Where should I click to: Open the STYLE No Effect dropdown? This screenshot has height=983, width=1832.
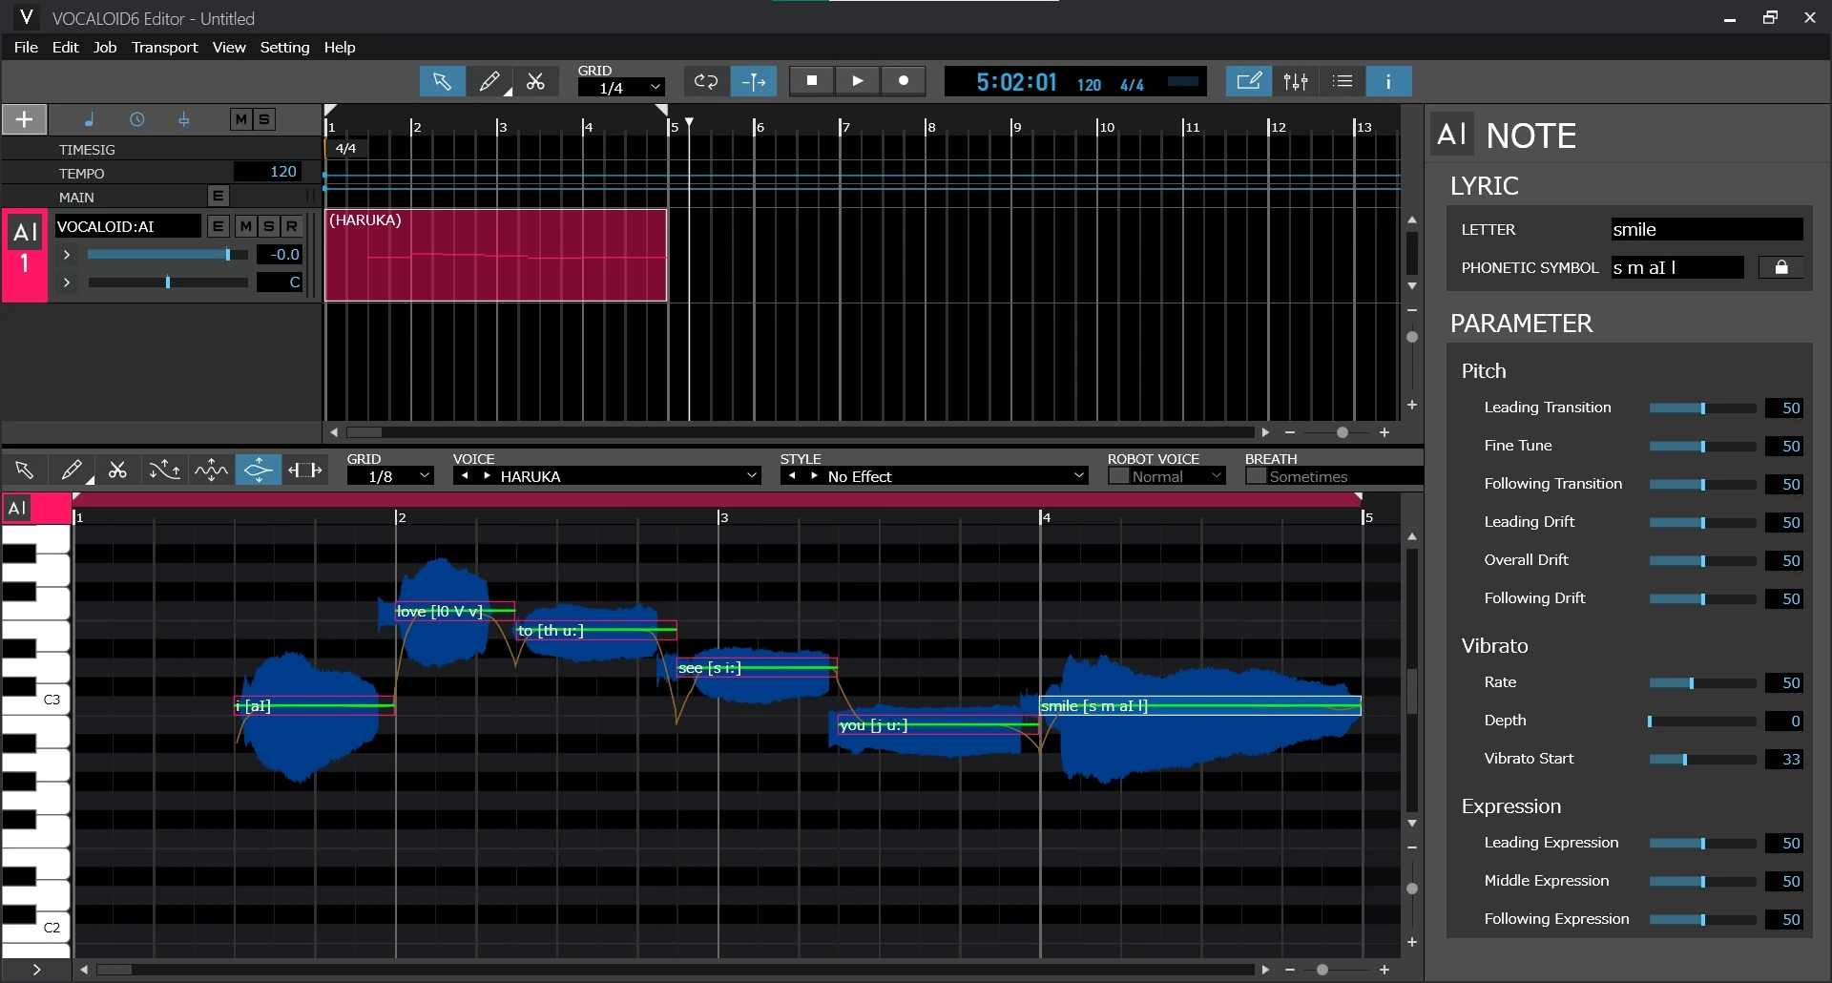point(1079,476)
